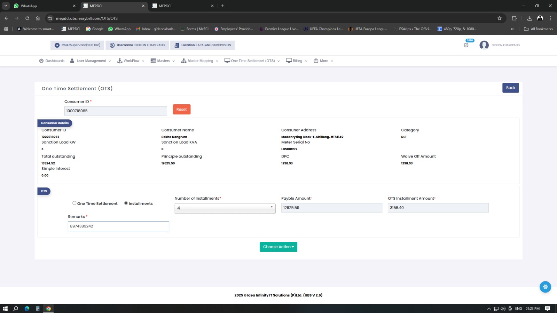
Task: Open the browser extensions puzzle icon
Action: [514, 18]
